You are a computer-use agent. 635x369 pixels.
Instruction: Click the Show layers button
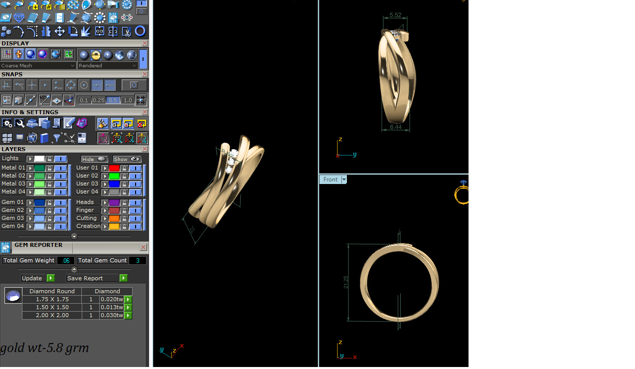(127, 159)
